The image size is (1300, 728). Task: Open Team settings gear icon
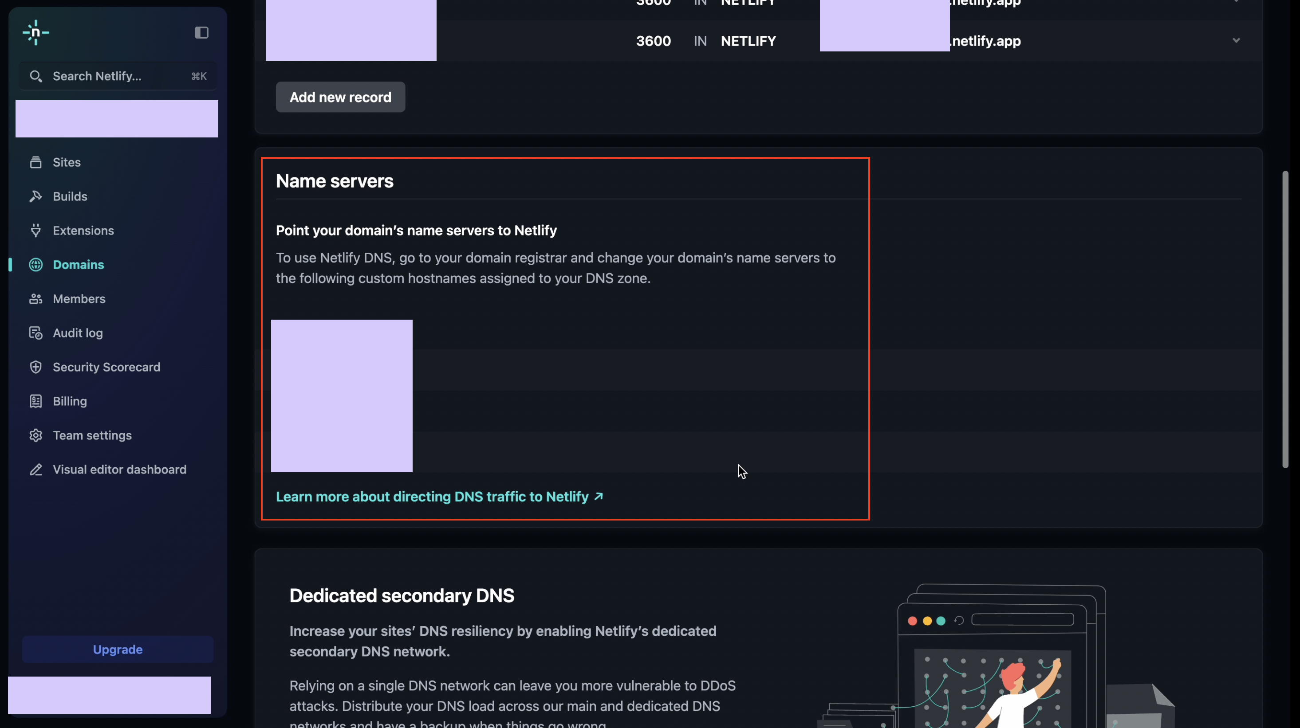[x=35, y=435]
